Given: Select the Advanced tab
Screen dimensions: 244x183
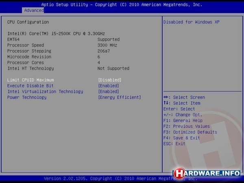Looking at the screenshot, I should coord(33,10).
